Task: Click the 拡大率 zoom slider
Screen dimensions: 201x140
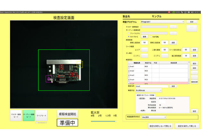Action: click(x=103, y=121)
